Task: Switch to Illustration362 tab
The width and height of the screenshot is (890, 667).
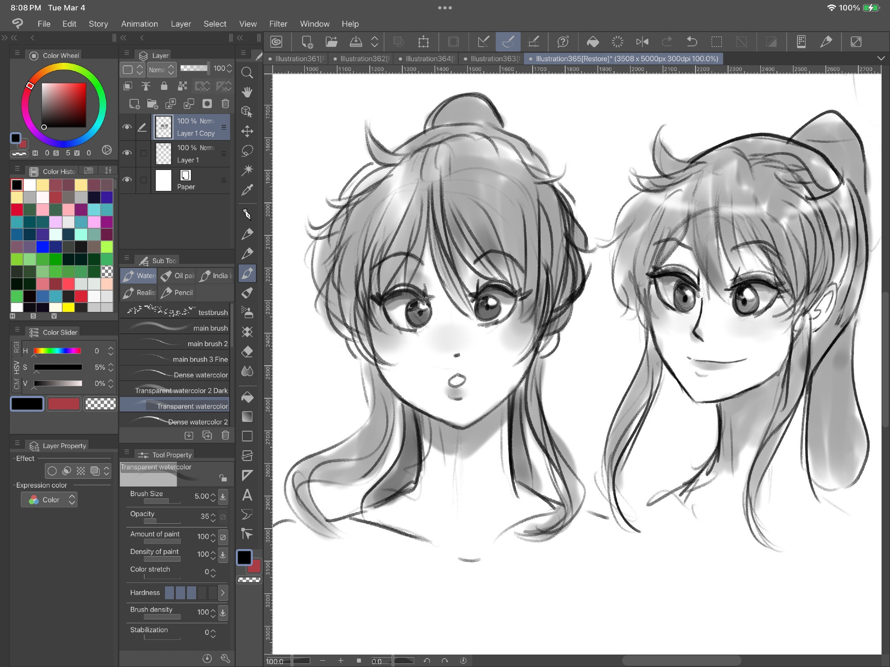Action: pos(361,59)
